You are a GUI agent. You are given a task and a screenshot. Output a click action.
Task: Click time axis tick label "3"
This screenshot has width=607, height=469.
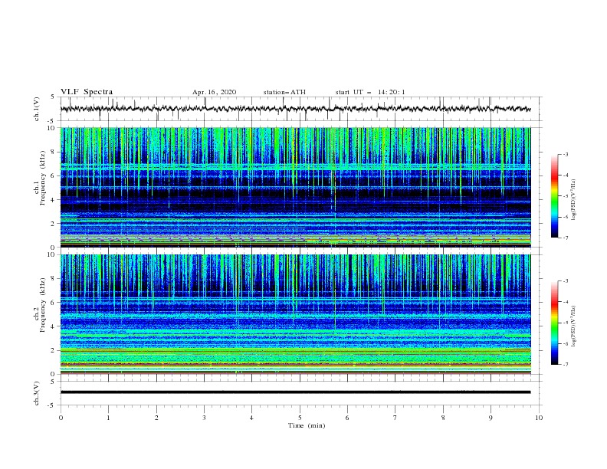204,418
